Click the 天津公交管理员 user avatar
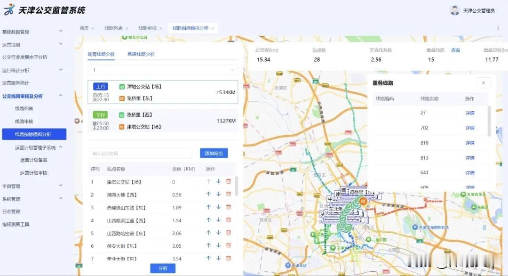Image resolution: width=508 pixels, height=276 pixels. coord(454,10)
